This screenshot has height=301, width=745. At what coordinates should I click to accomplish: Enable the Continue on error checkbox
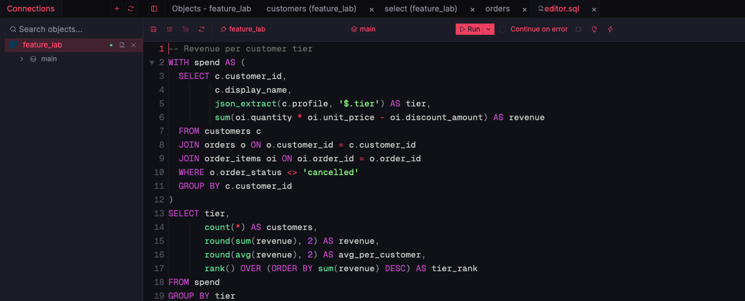[x=503, y=29]
